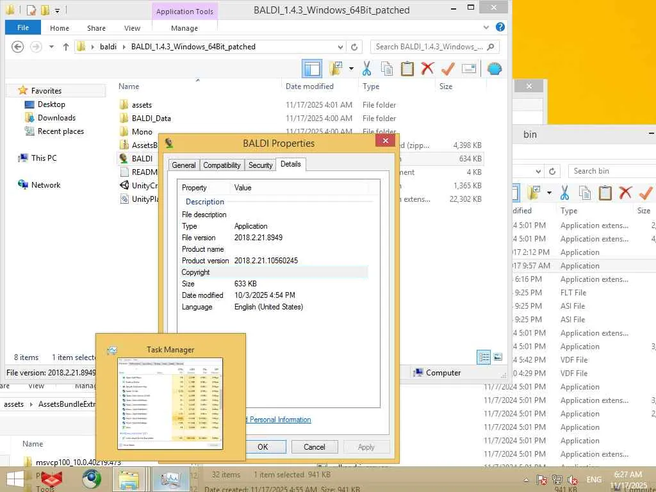This screenshot has height=492, width=656.
Task: Expand the BALDI address bar history dropdown
Action: (x=341, y=47)
